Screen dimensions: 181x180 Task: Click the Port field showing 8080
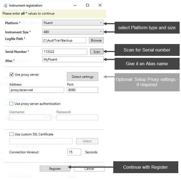pos(82,90)
